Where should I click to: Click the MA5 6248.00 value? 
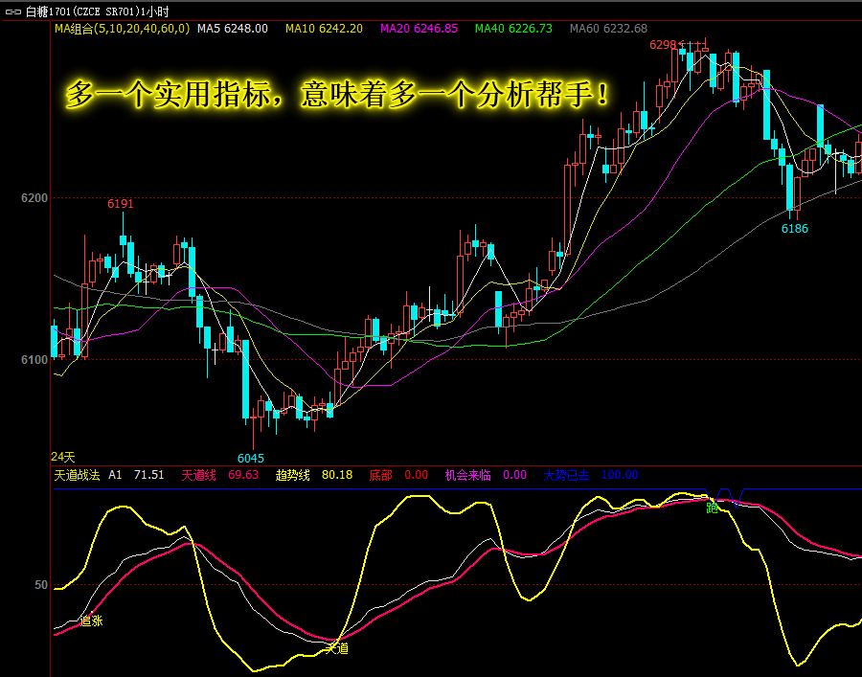point(233,29)
